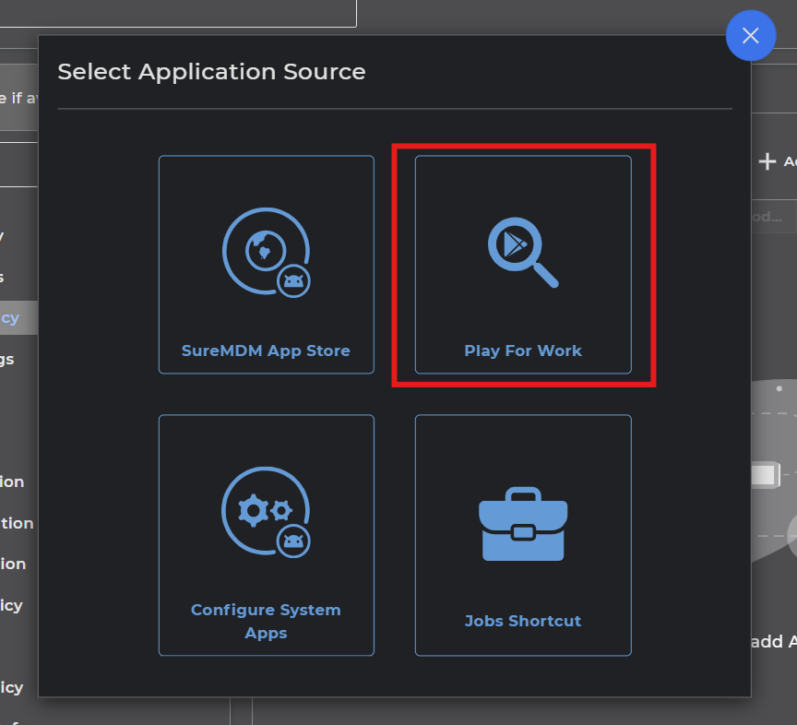Viewport: 797px width, 725px height.
Task: Choose the "Play For Work" text label
Action: coord(523,351)
